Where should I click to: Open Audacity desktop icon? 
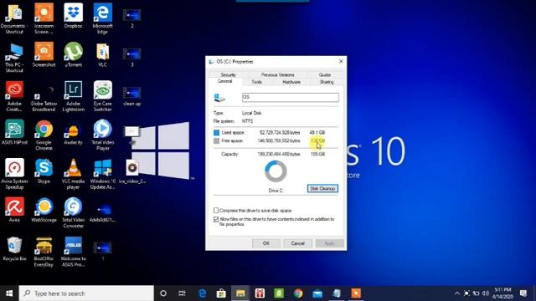click(73, 134)
